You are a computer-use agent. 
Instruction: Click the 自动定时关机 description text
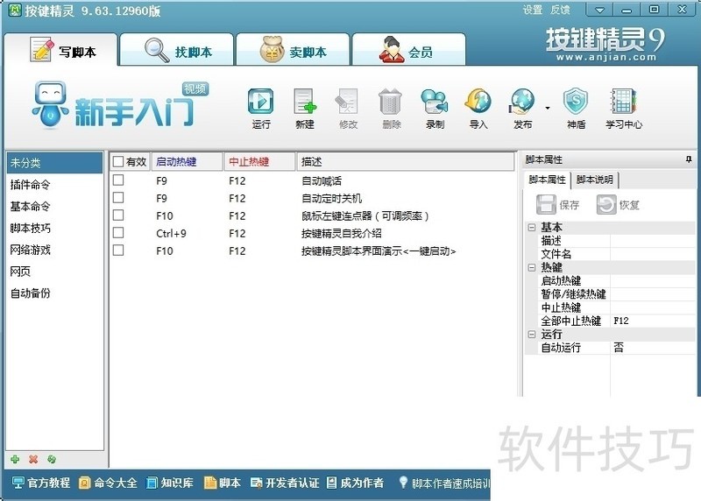point(332,198)
